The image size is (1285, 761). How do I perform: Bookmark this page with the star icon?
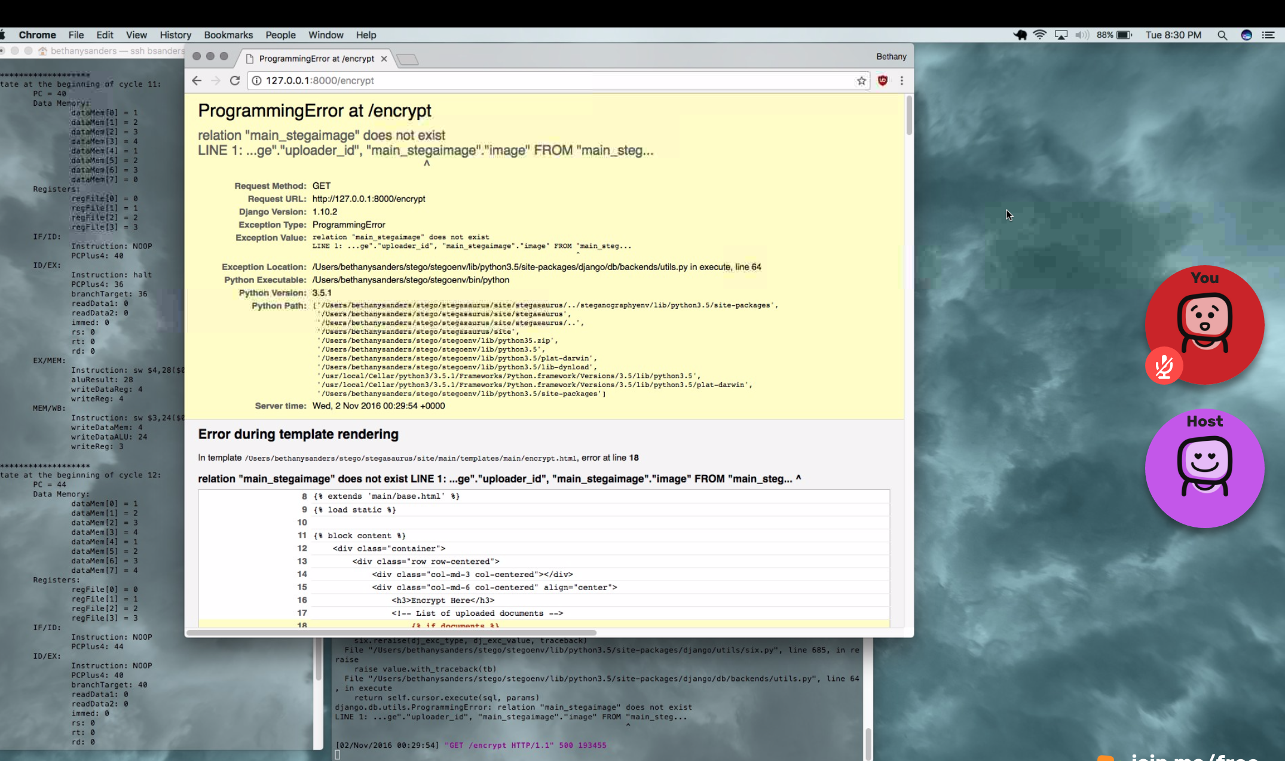point(861,81)
